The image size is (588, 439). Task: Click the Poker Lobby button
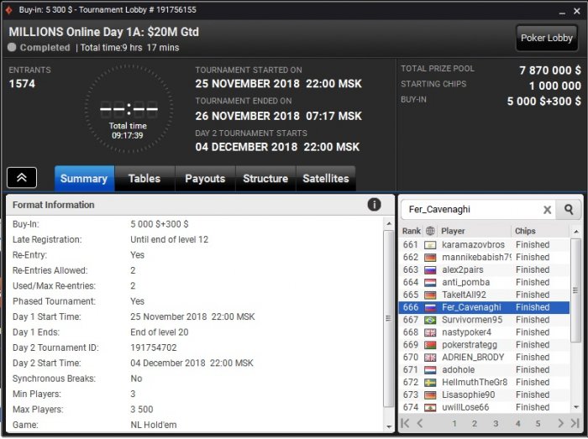tap(546, 38)
